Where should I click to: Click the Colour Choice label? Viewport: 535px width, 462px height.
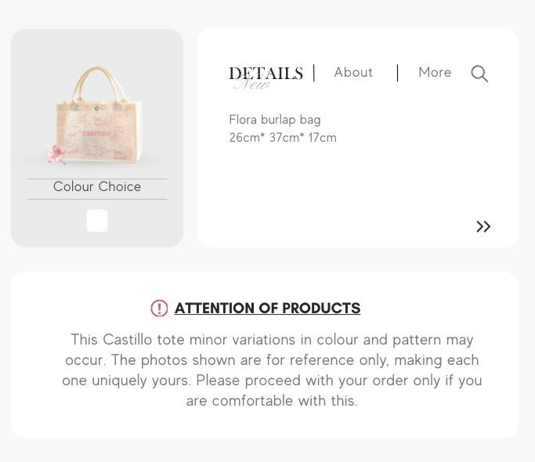[97, 187]
